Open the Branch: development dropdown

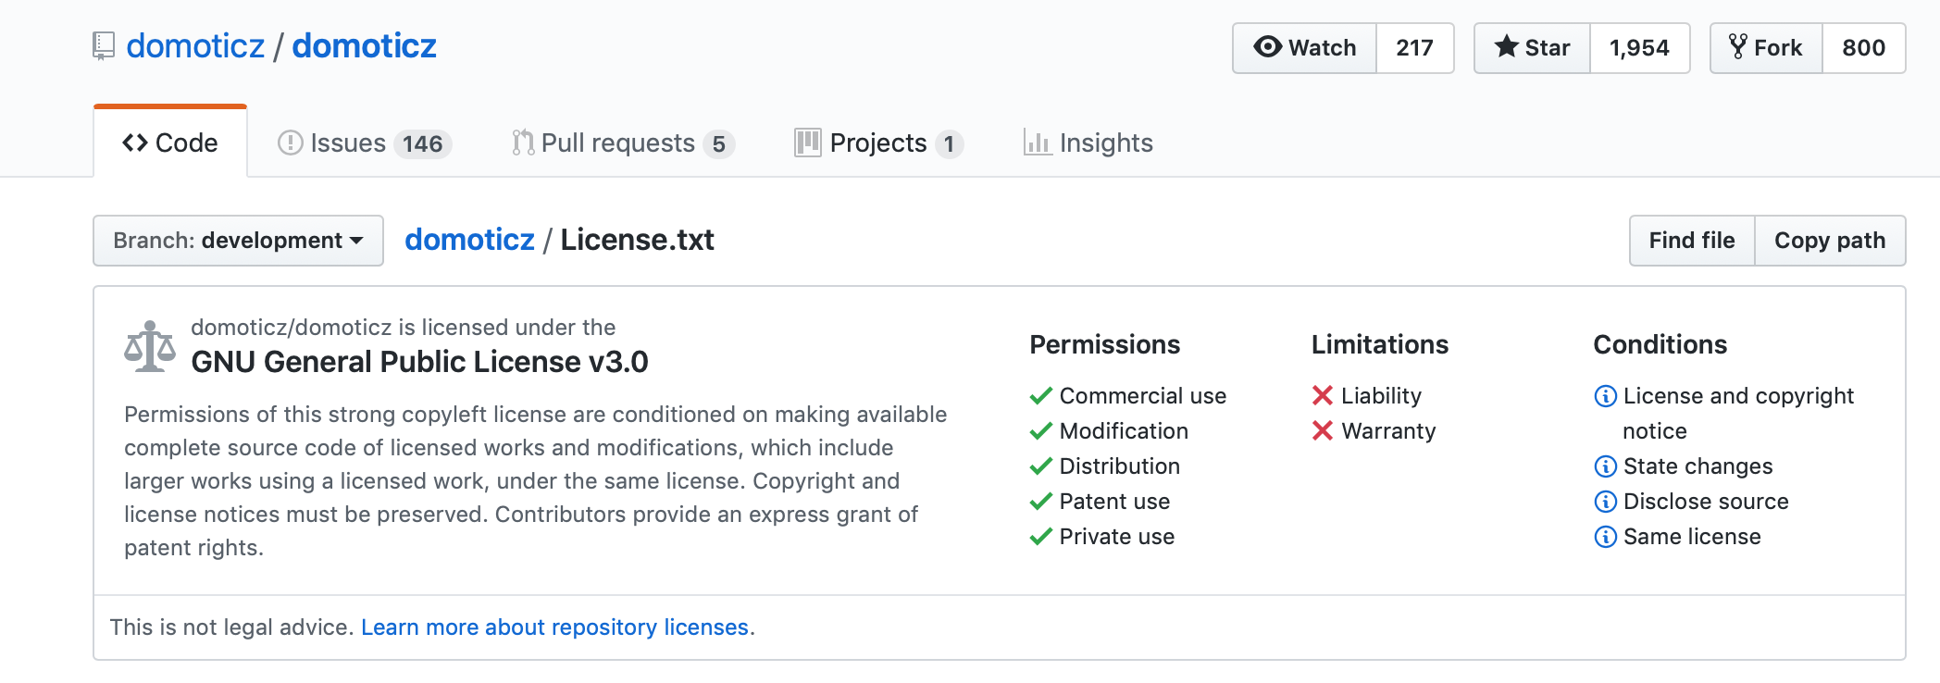238,241
